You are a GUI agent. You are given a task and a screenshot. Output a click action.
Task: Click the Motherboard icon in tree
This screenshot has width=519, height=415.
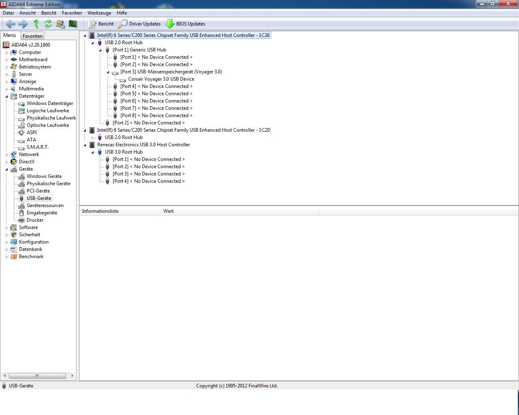click(x=14, y=60)
